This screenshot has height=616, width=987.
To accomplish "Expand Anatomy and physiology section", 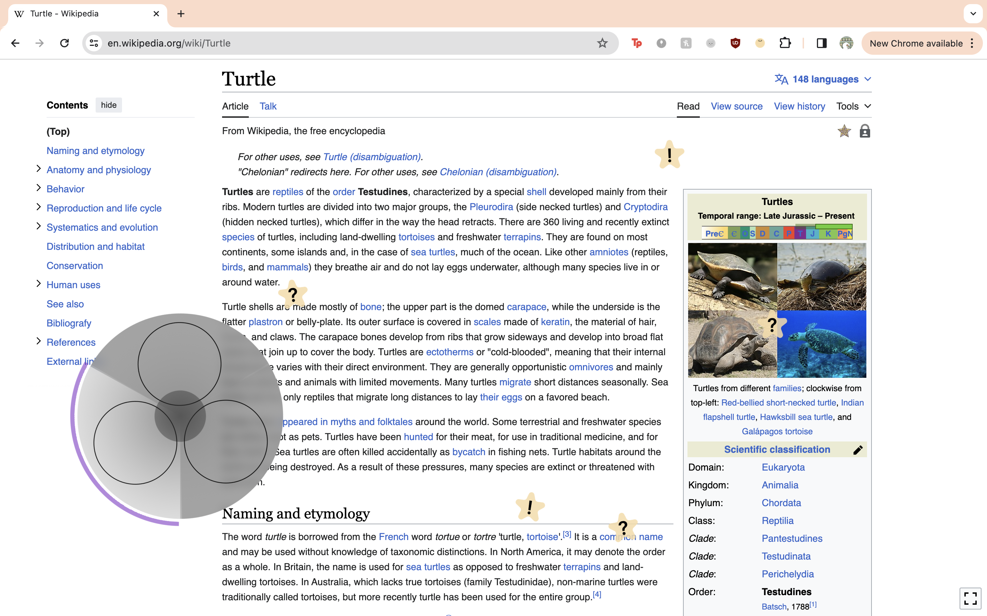I will (x=38, y=169).
